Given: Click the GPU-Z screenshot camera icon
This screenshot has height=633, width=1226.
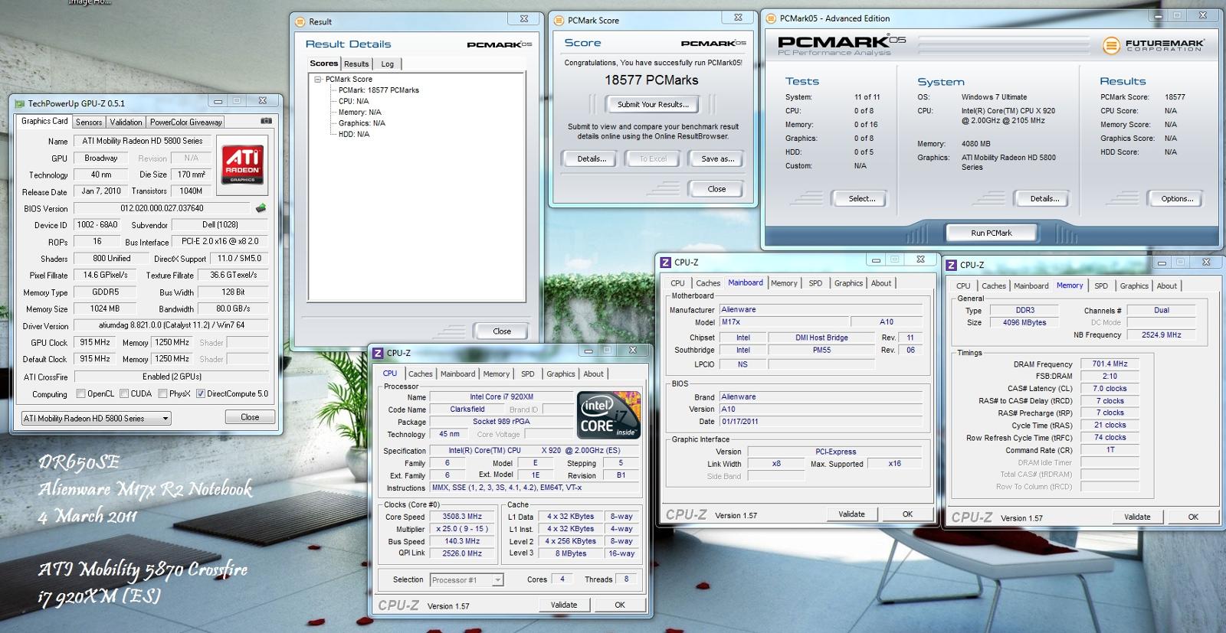Looking at the screenshot, I should pyautogui.click(x=266, y=121).
